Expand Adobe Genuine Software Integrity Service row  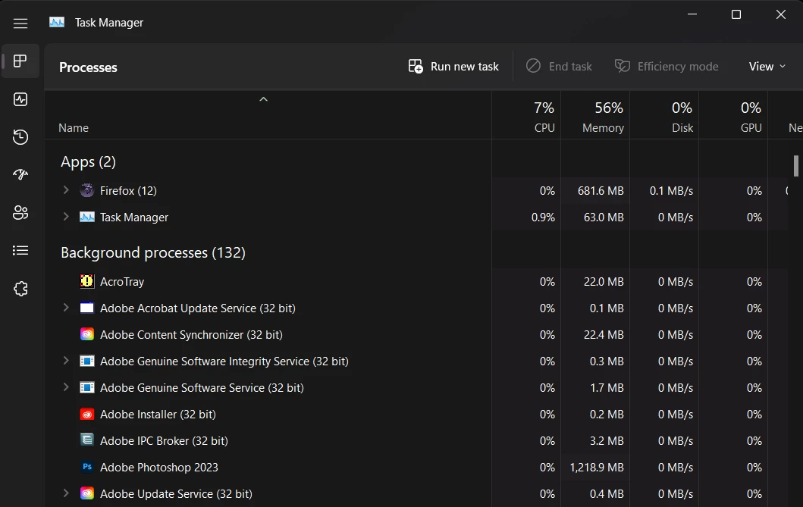click(x=65, y=361)
